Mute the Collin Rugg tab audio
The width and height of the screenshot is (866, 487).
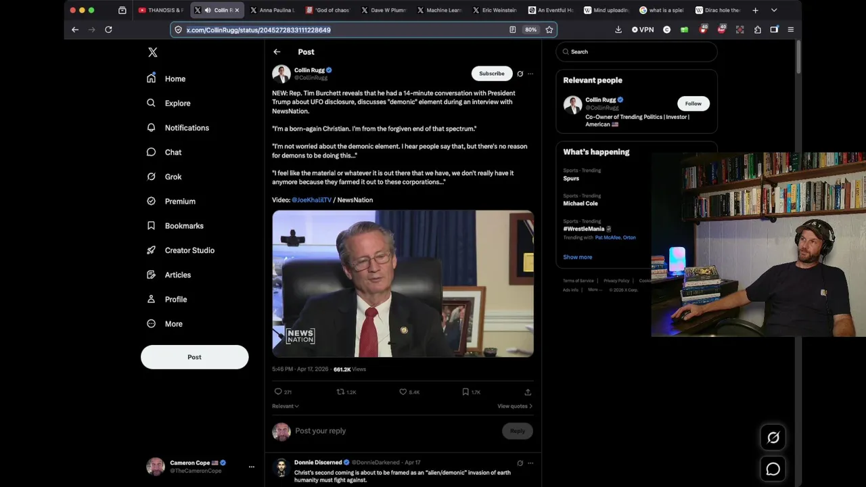(x=208, y=10)
